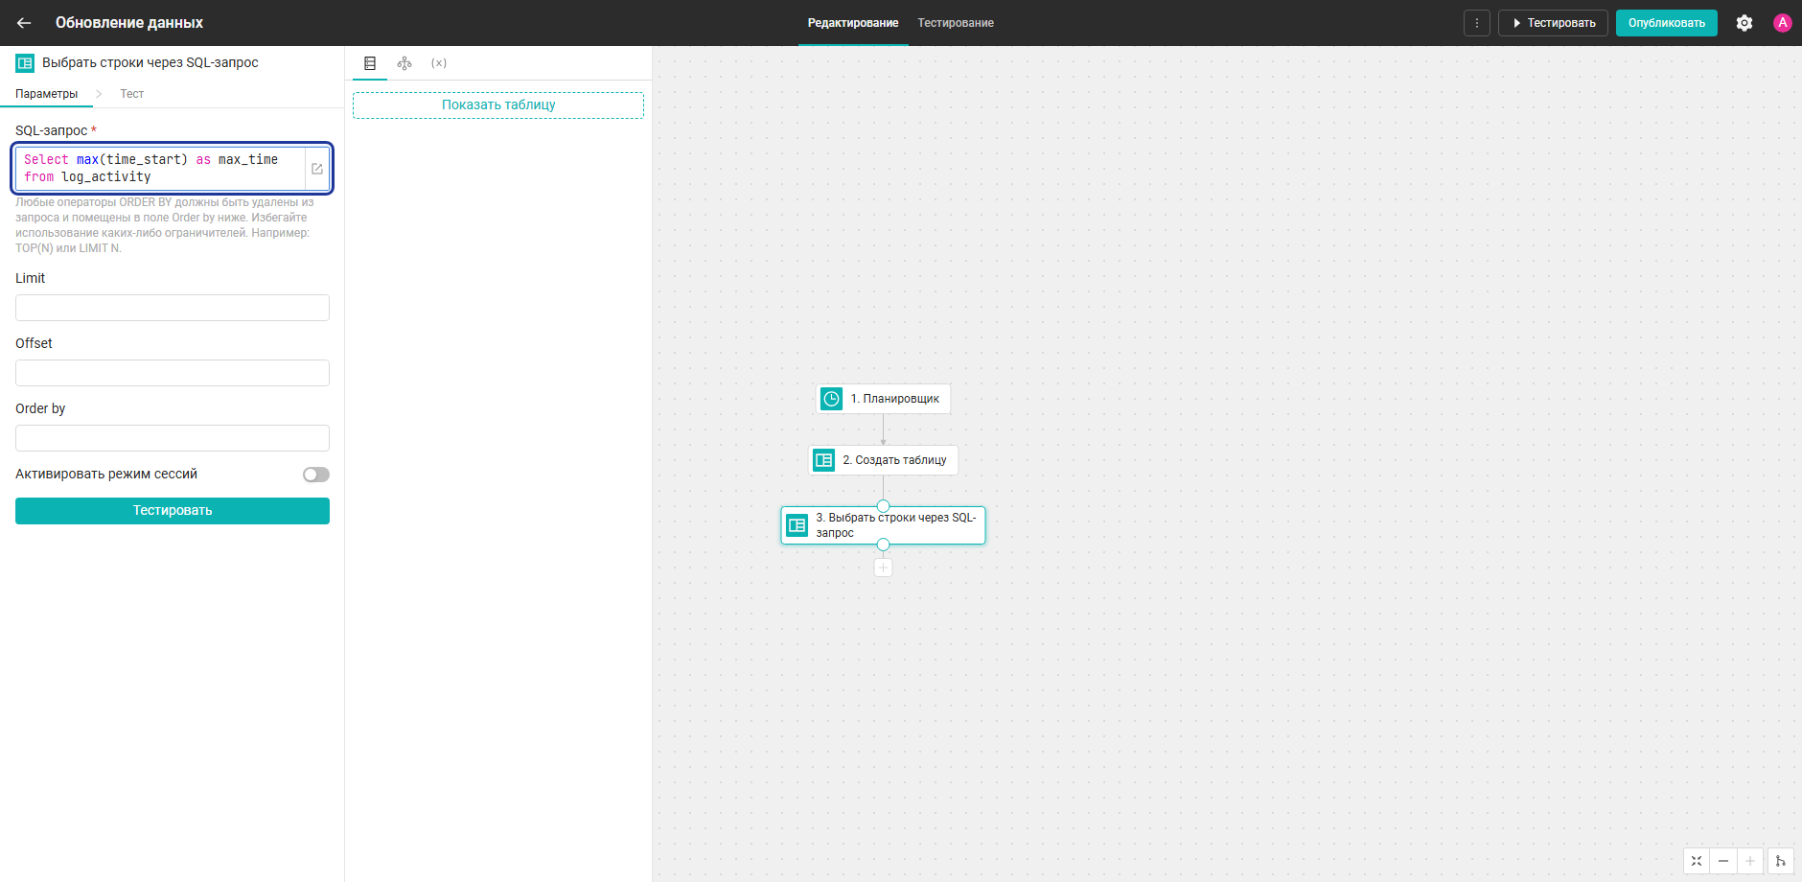Image resolution: width=1802 pixels, height=882 pixels.
Task: Open the Параметры step tab
Action: (x=46, y=94)
